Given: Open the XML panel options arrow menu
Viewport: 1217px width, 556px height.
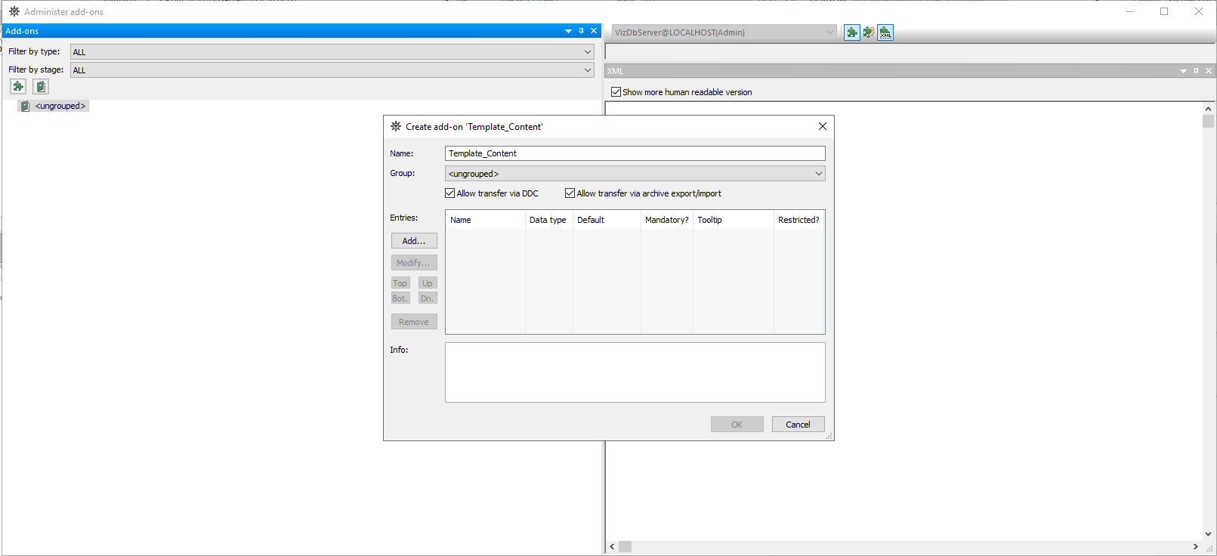Looking at the screenshot, I should point(1183,71).
